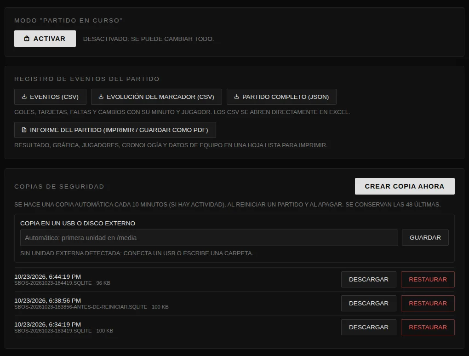Click the Copias de Seguridad heading
The image size is (469, 356).
pyautogui.click(x=59, y=187)
